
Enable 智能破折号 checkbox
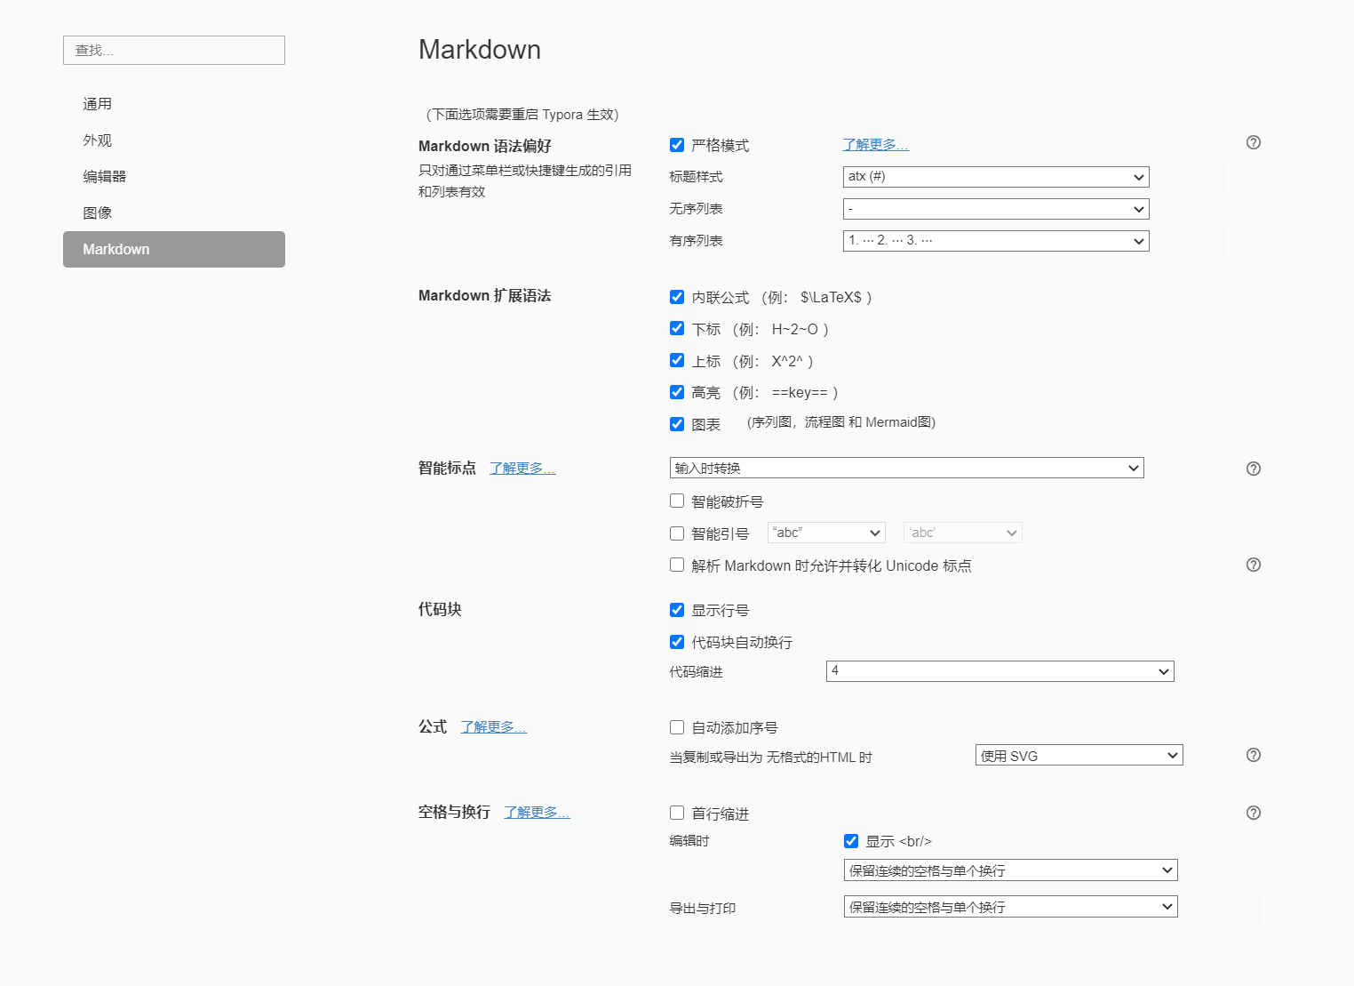point(677,501)
